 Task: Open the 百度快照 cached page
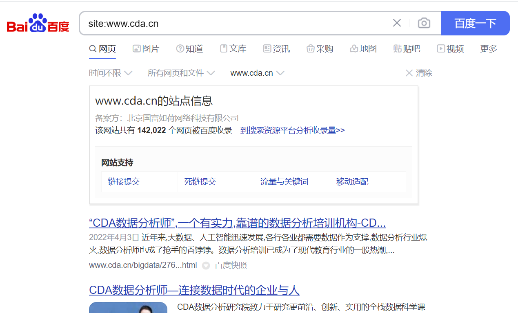click(231, 265)
